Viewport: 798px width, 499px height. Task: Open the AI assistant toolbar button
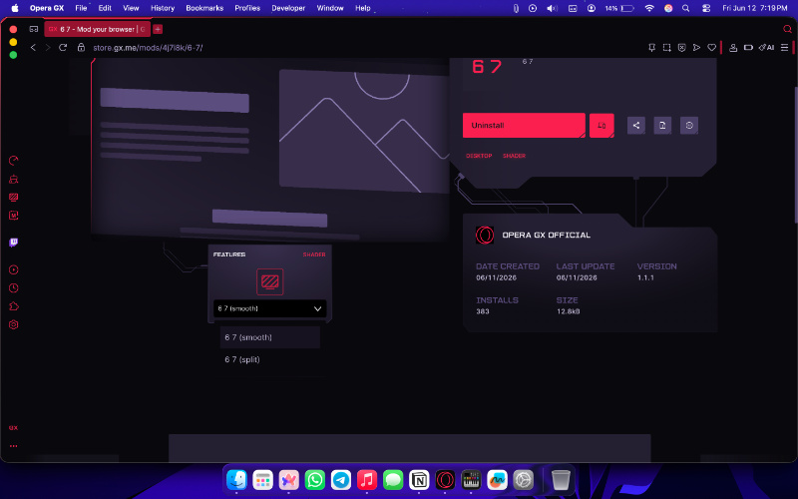tap(766, 47)
